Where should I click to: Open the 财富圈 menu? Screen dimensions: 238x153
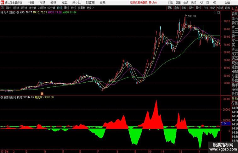90,3
